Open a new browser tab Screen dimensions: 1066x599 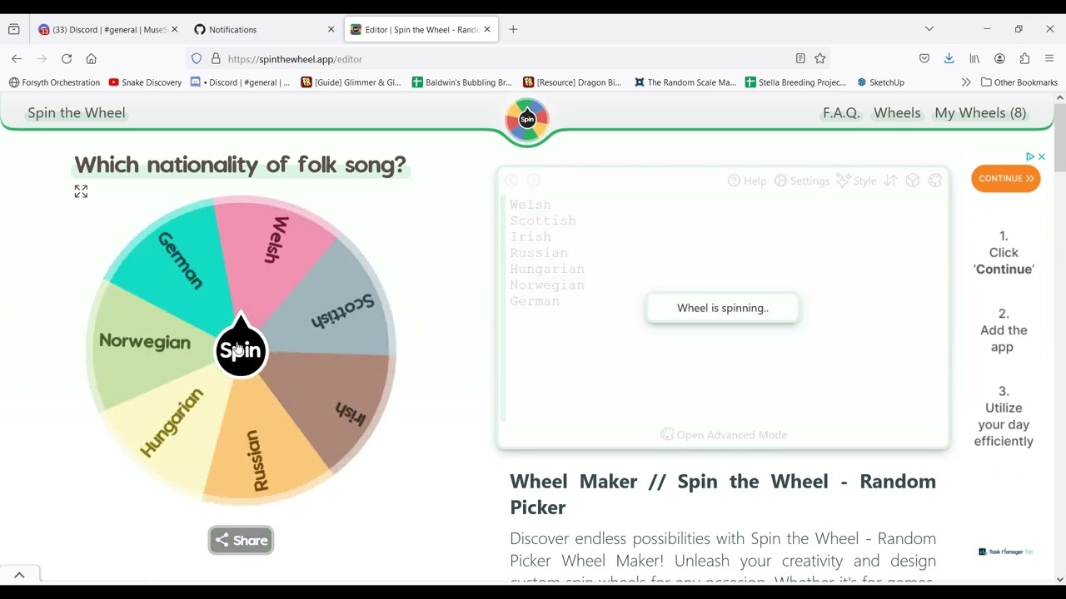point(513,29)
